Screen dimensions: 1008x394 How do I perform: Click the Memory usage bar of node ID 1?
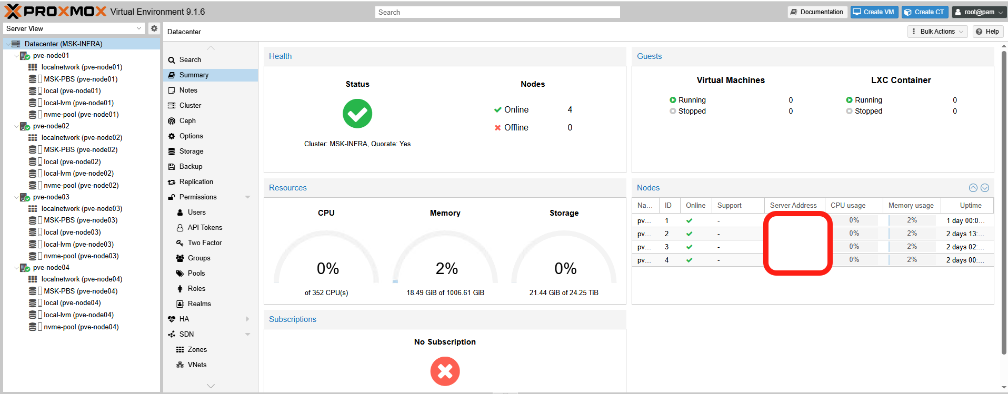912,220
